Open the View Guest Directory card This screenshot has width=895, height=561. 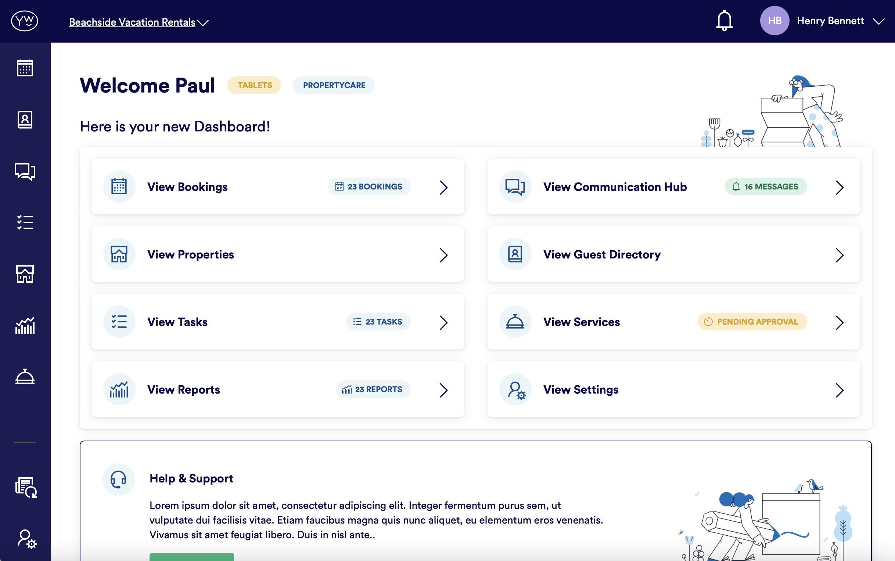601,254
